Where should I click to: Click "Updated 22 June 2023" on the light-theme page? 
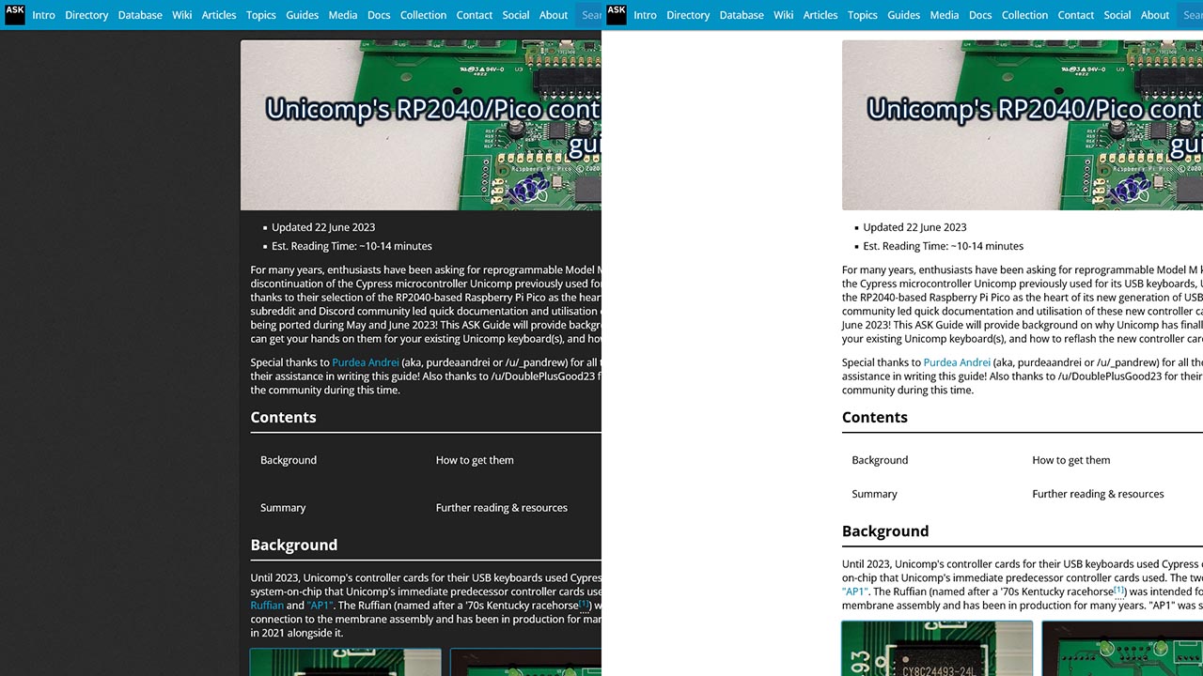pyautogui.click(x=914, y=227)
